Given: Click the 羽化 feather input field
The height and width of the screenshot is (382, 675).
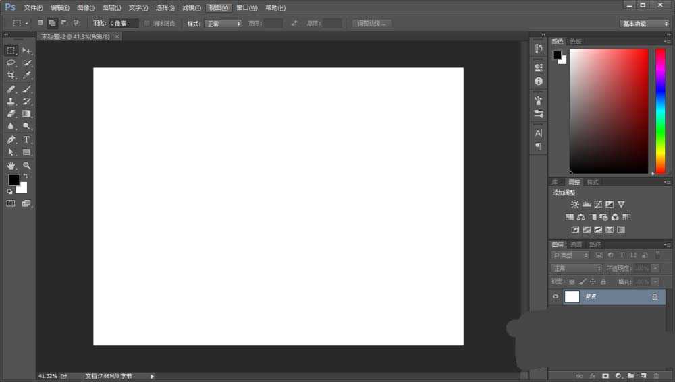Looking at the screenshot, I should tap(124, 24).
